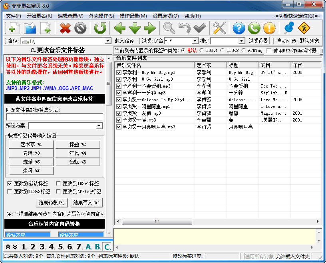Switch to panel tab 3
The height and width of the screenshot is (263, 326).
(x=42, y=247)
